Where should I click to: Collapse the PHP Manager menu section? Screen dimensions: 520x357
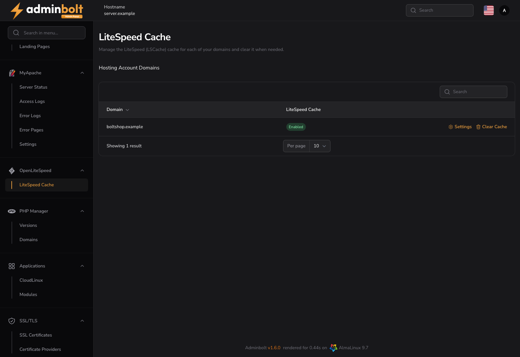point(82,211)
